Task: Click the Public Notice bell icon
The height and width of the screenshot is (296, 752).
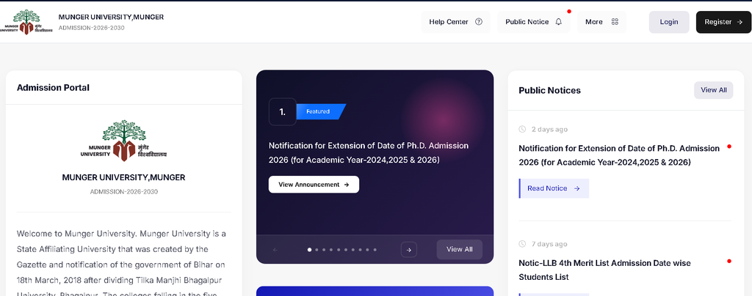Action: pos(558,21)
